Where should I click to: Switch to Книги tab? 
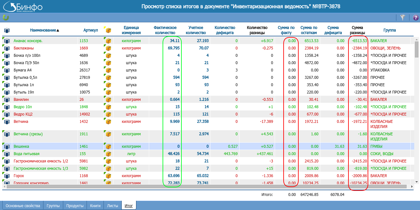click(x=95, y=206)
